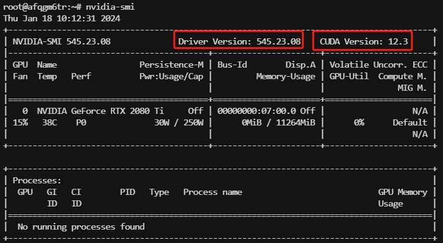The width and height of the screenshot is (443, 243).
Task: Click the No running processes found message
Action: [81, 227]
